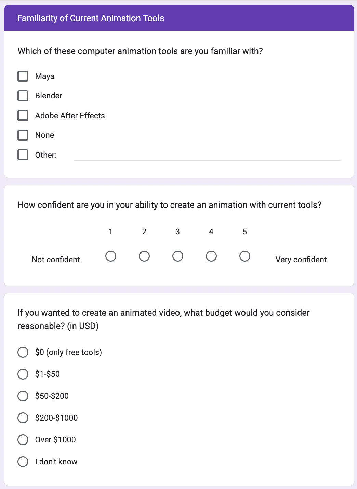
Task: Select the $200-$1000 budget option
Action: coord(23,418)
